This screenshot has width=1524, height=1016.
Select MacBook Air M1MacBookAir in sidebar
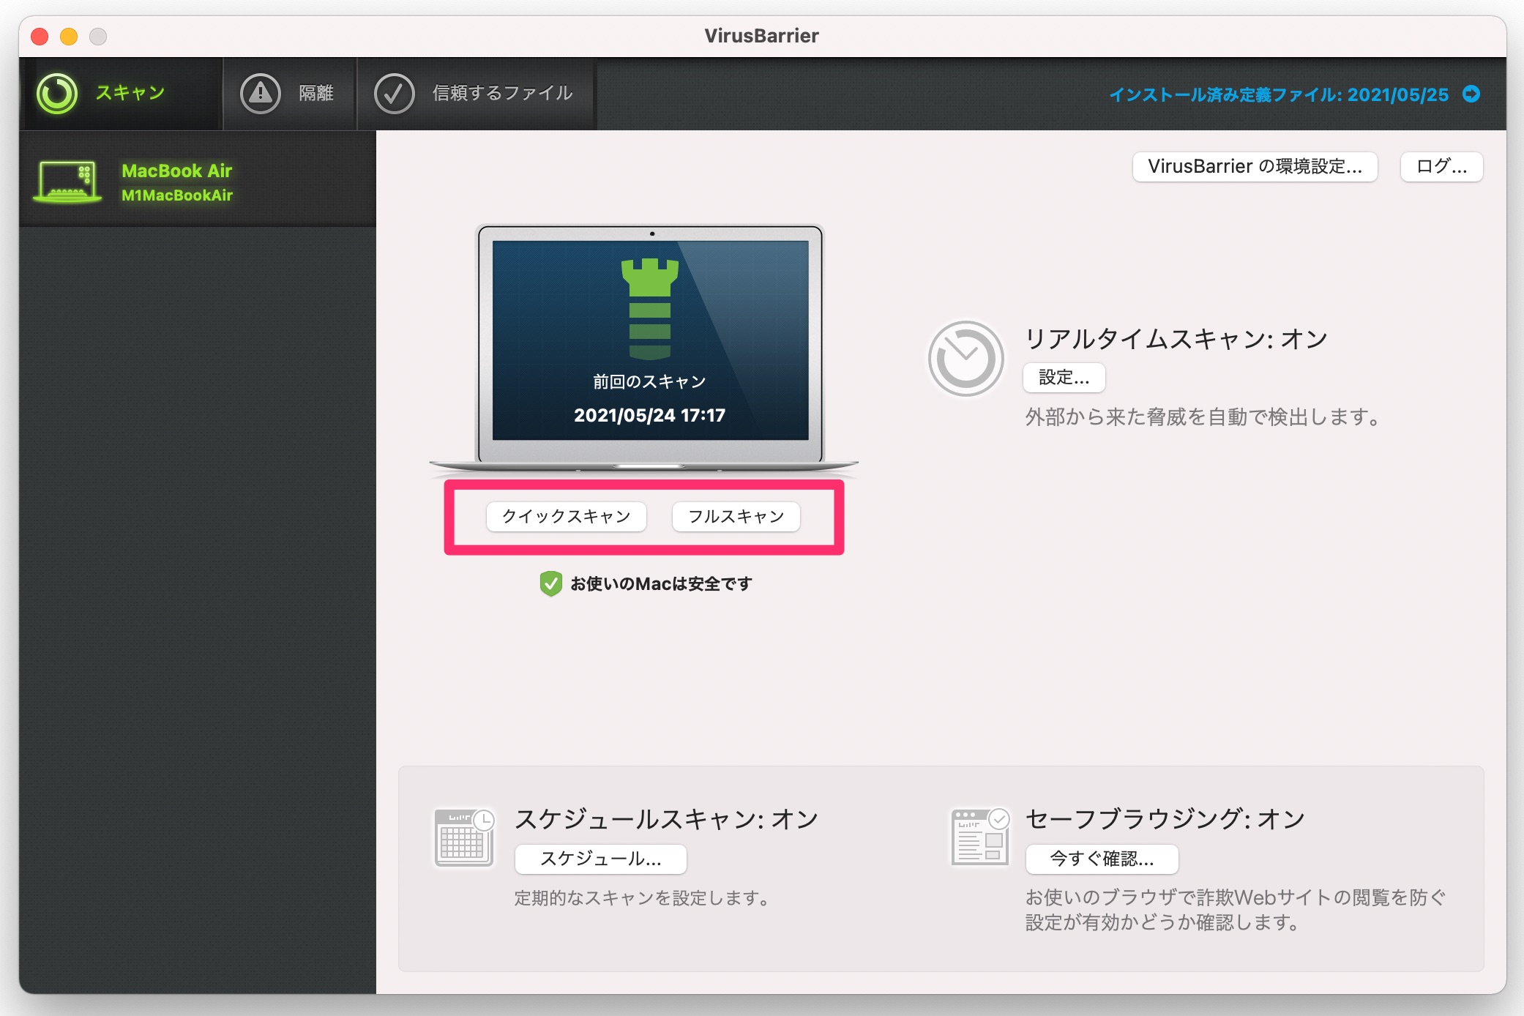[x=198, y=180]
